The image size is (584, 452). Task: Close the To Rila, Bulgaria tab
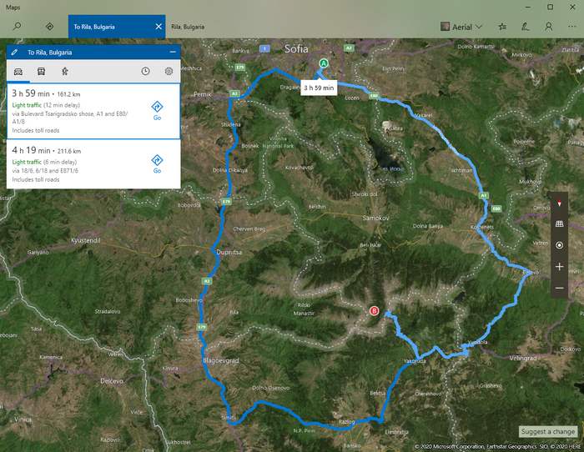[x=159, y=27]
